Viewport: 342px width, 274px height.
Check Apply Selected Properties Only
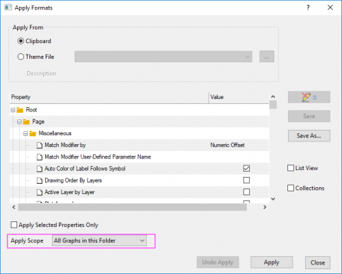tap(14, 225)
